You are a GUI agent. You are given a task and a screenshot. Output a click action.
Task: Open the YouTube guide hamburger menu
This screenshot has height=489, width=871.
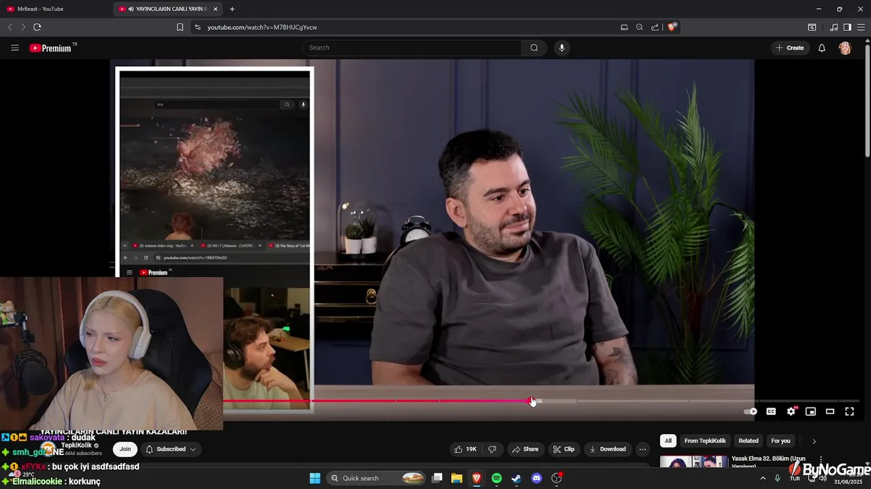coord(14,48)
